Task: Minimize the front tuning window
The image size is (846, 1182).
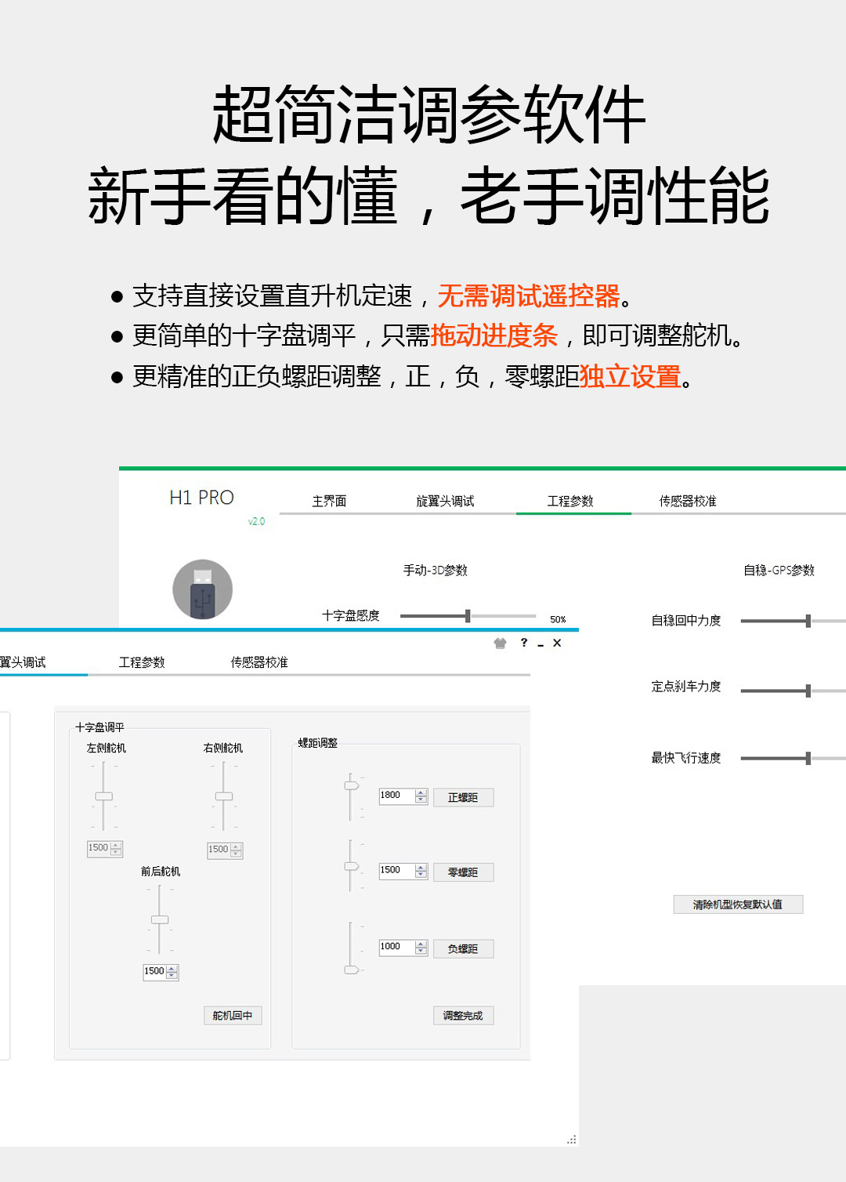Action: (x=540, y=644)
